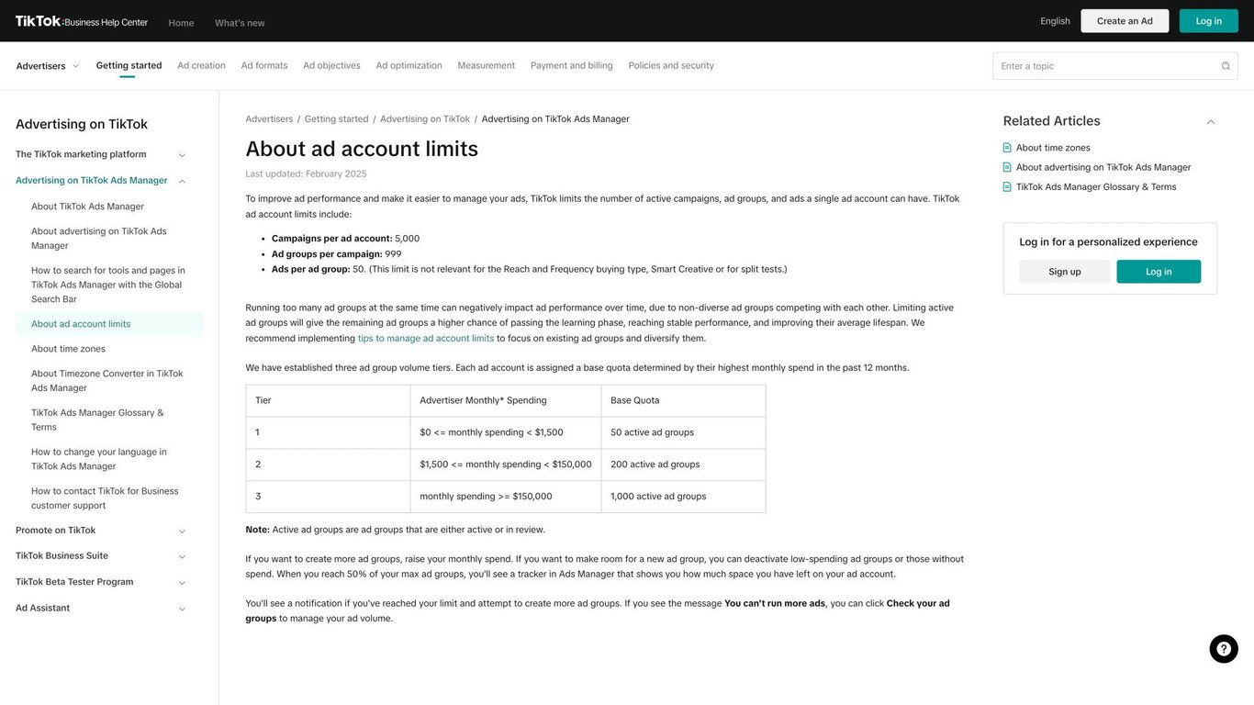Switch to the Ad creation tab

tap(201, 66)
